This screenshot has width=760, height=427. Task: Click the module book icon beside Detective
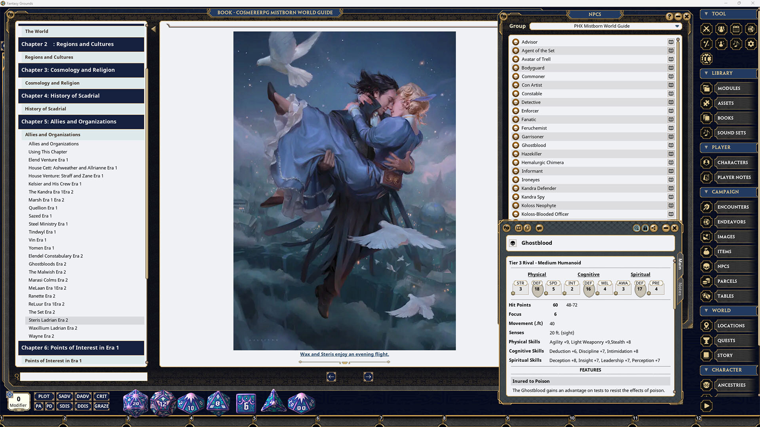pyautogui.click(x=671, y=102)
